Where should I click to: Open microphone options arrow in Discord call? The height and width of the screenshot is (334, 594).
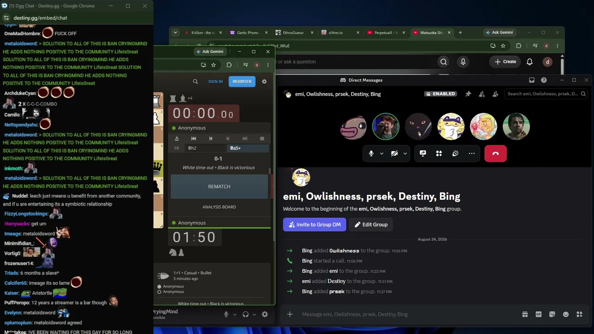[x=382, y=154]
